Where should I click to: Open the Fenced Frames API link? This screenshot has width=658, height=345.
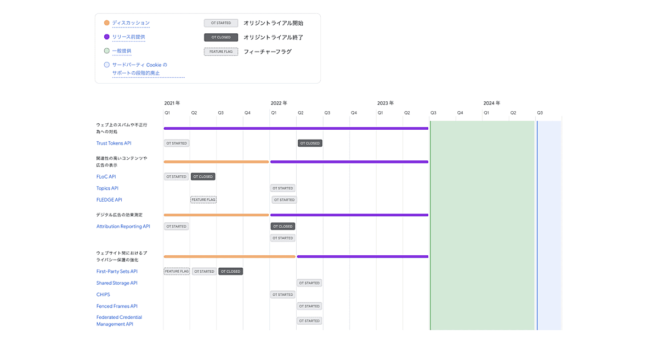pos(117,306)
